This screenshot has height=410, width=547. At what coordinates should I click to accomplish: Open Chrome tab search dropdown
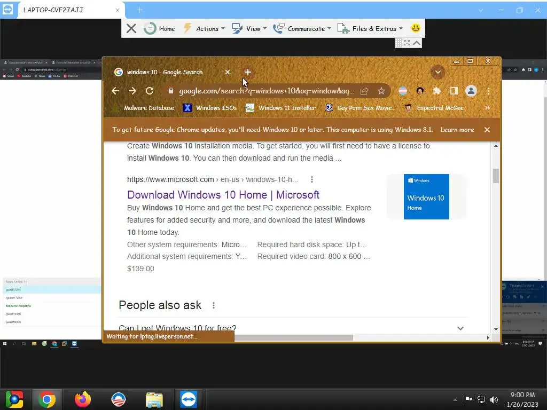(x=438, y=72)
